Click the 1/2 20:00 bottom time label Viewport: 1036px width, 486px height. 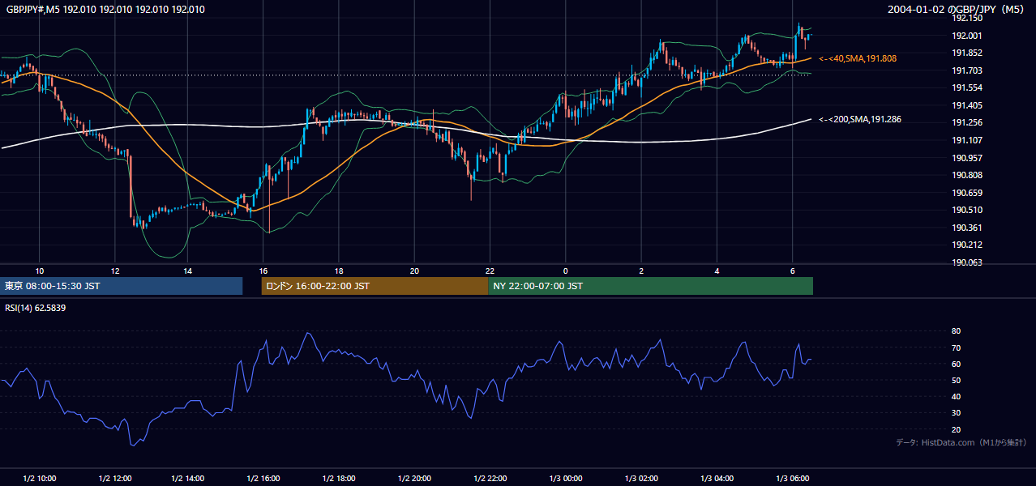[414, 479]
